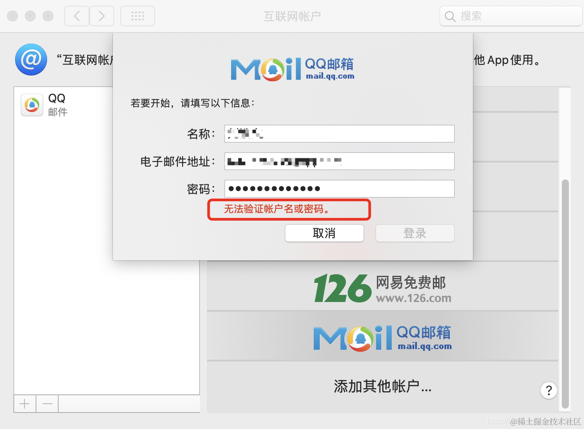This screenshot has height=429, width=584.
Task: Open help with the question mark button
Action: coord(549,390)
